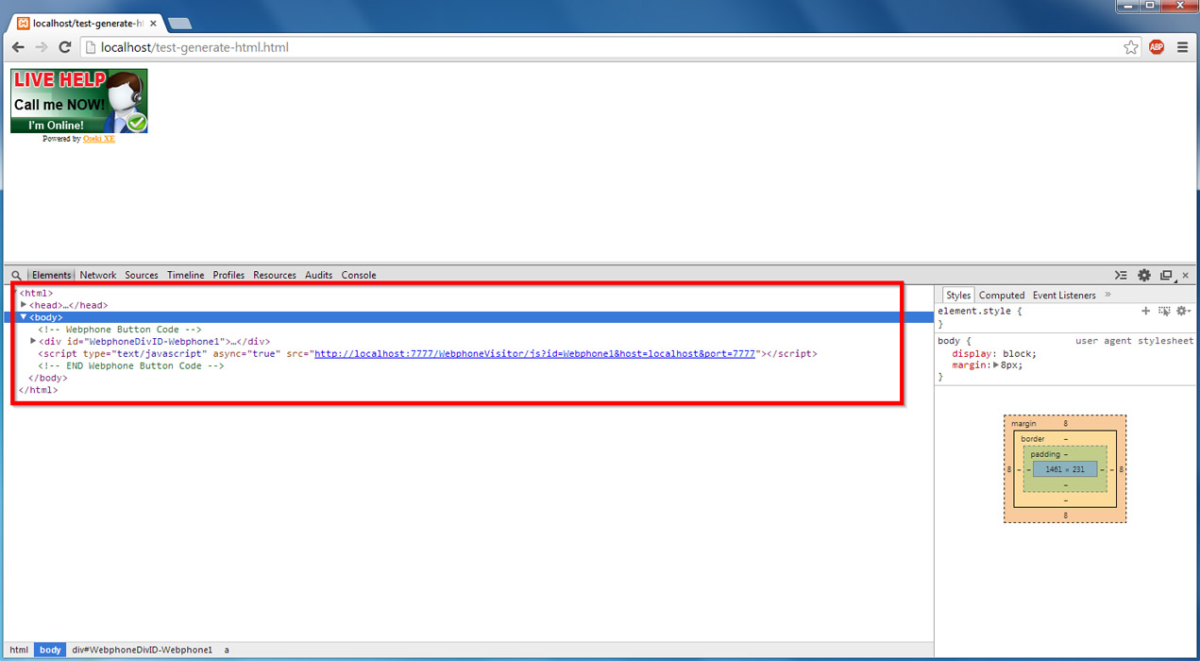The image size is (1200, 661).
Task: Maximize the Chrome window
Action: [1151, 6]
